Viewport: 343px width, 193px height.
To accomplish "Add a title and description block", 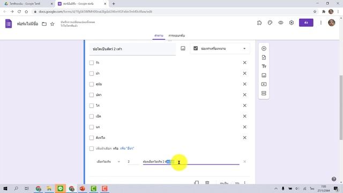I will (x=264, y=66).
